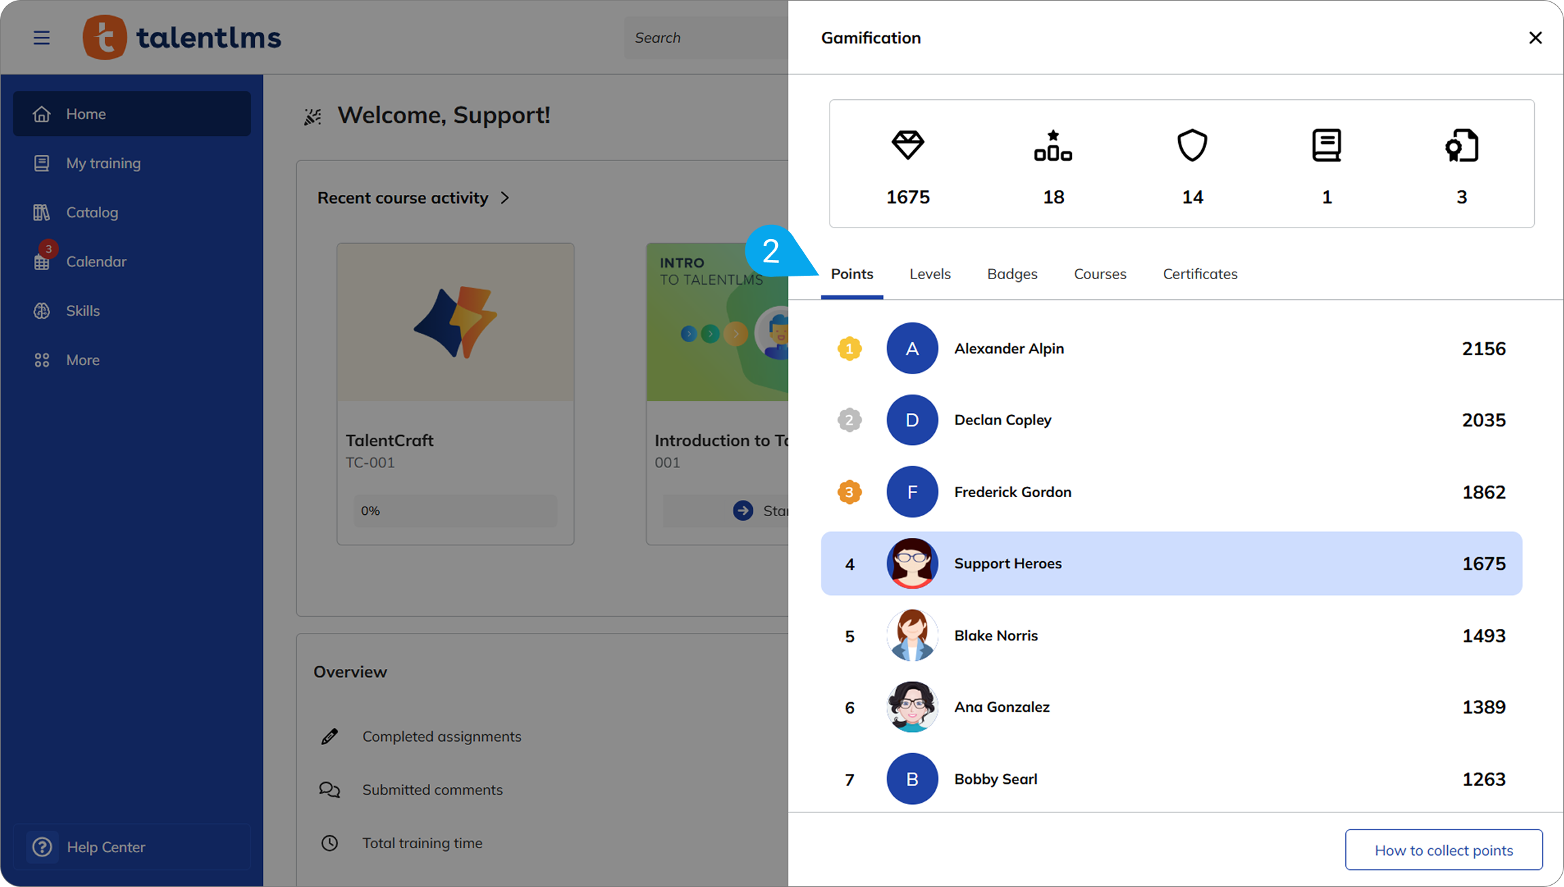Click the pencil Completed assignments icon
The image size is (1564, 887).
[330, 736]
